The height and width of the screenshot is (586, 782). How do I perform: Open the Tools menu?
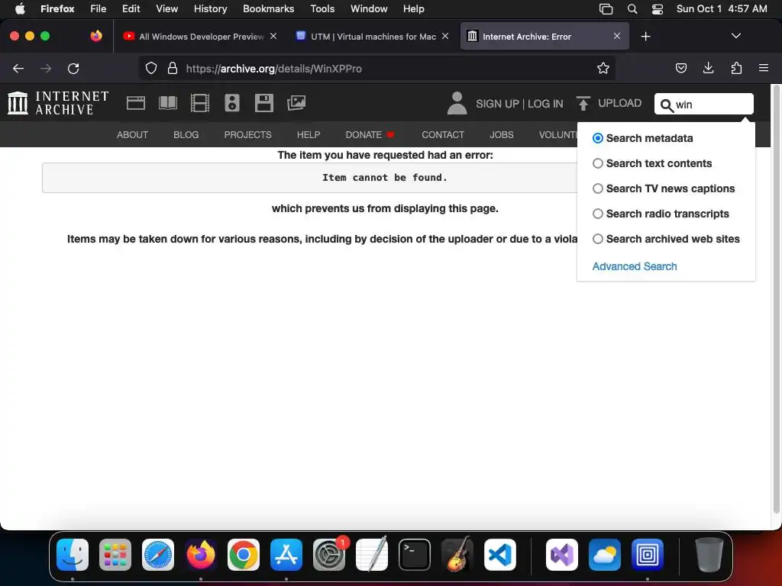point(322,9)
